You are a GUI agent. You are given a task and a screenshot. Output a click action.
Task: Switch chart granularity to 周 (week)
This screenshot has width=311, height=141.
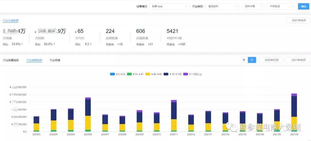click(244, 60)
